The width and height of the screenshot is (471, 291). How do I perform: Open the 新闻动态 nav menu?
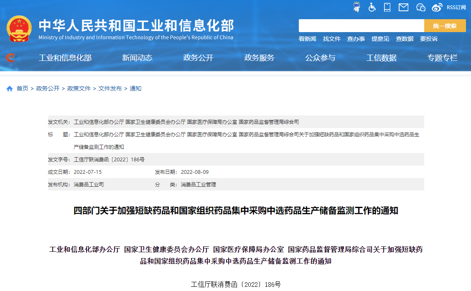137,58
